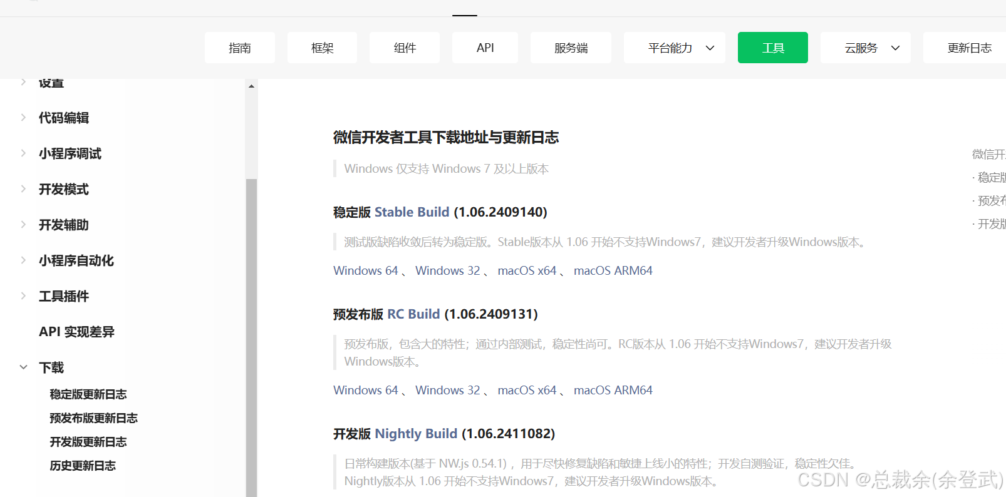Open the 指南 navigation tab
Image resolution: width=1006 pixels, height=497 pixels.
[x=239, y=48]
